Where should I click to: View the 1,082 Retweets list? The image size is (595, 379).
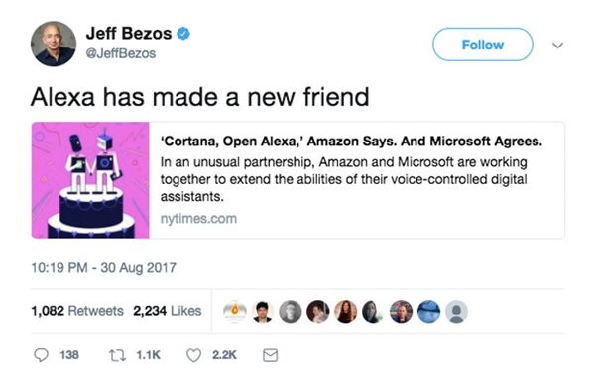(77, 311)
